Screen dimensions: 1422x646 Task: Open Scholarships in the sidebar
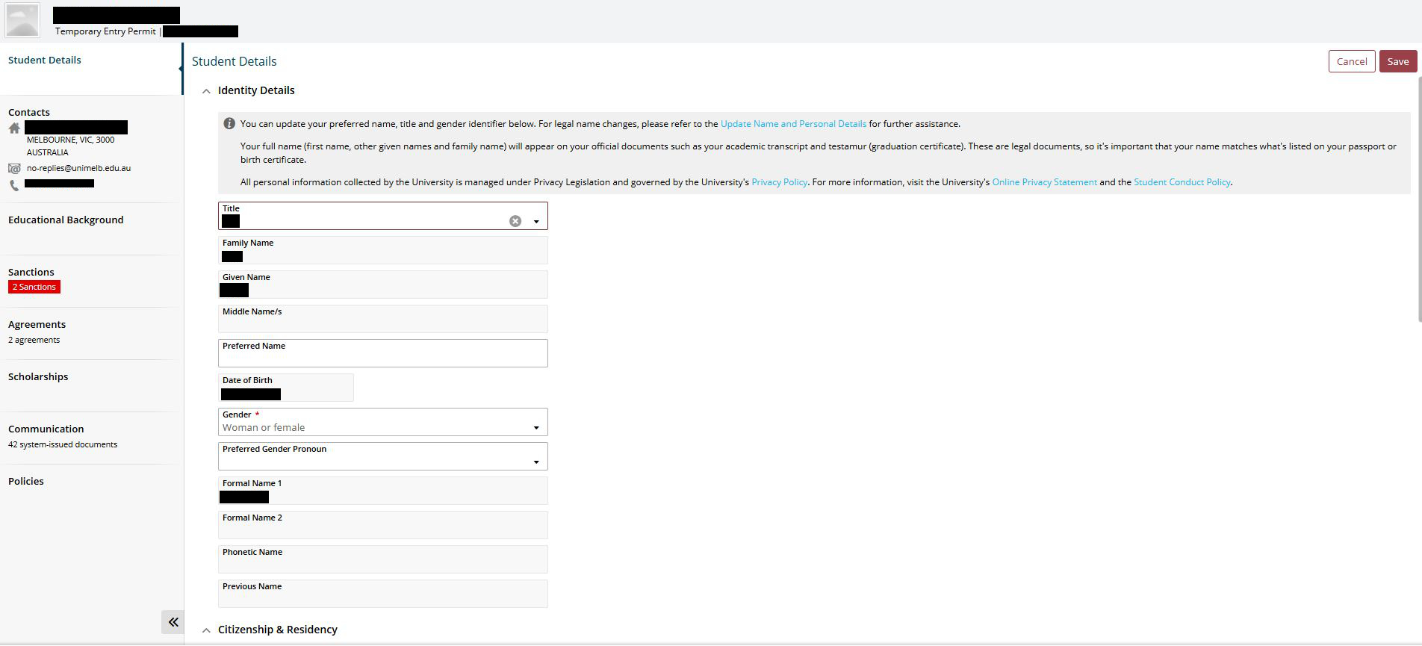tap(38, 376)
